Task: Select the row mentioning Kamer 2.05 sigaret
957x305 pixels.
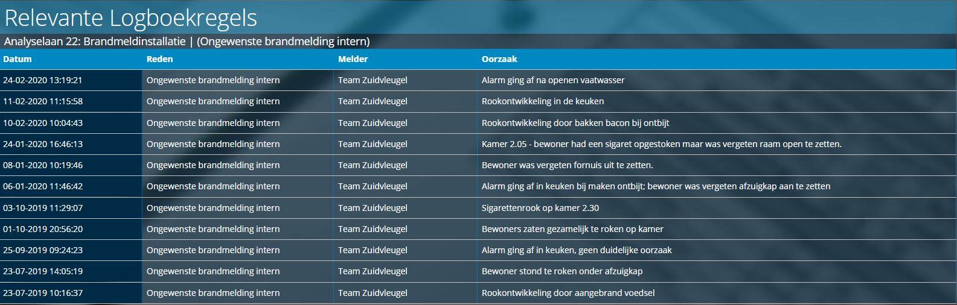Action: pyautogui.click(x=478, y=144)
